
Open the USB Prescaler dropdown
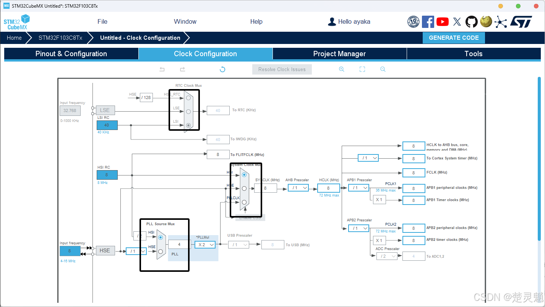tap(239, 245)
